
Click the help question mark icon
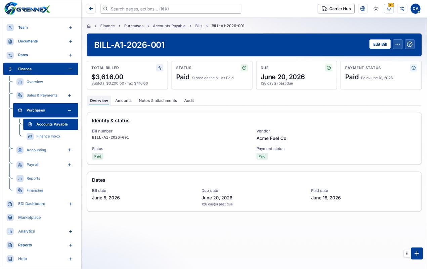coord(410,44)
